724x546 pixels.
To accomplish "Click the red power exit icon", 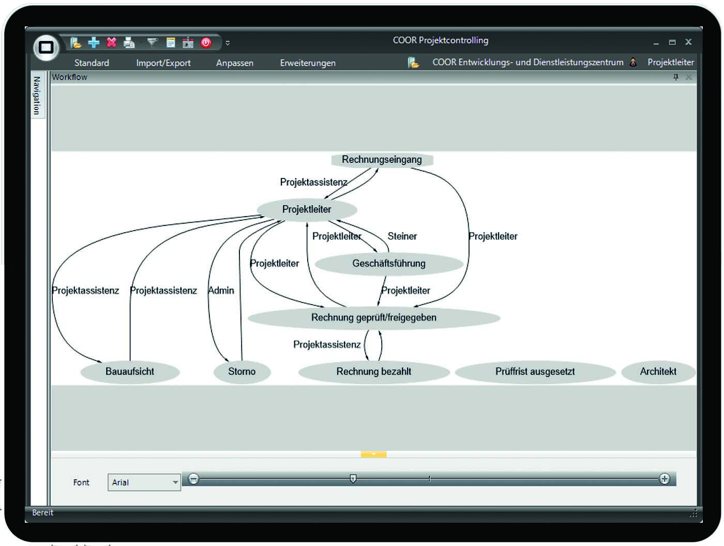I will [206, 43].
